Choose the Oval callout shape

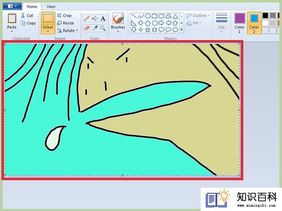click(x=169, y=30)
